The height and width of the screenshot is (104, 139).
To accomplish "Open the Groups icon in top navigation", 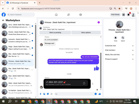I will tap(81, 15).
